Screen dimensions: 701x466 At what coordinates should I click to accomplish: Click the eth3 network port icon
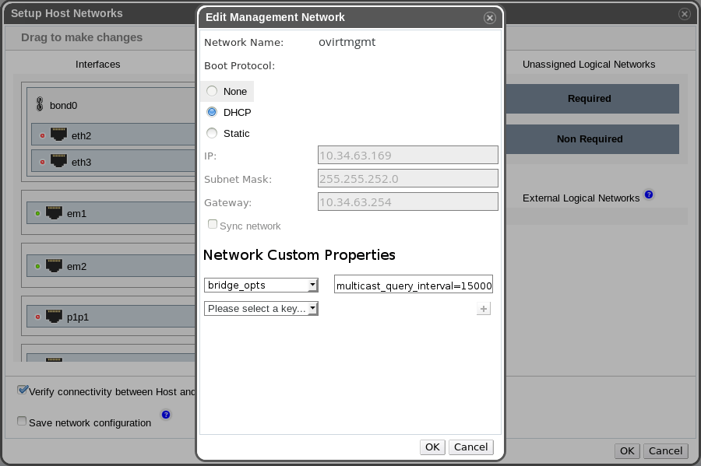point(59,161)
